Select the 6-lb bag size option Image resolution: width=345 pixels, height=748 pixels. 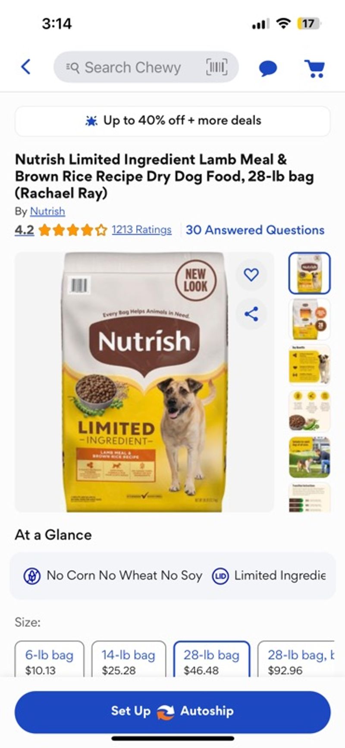click(49, 661)
